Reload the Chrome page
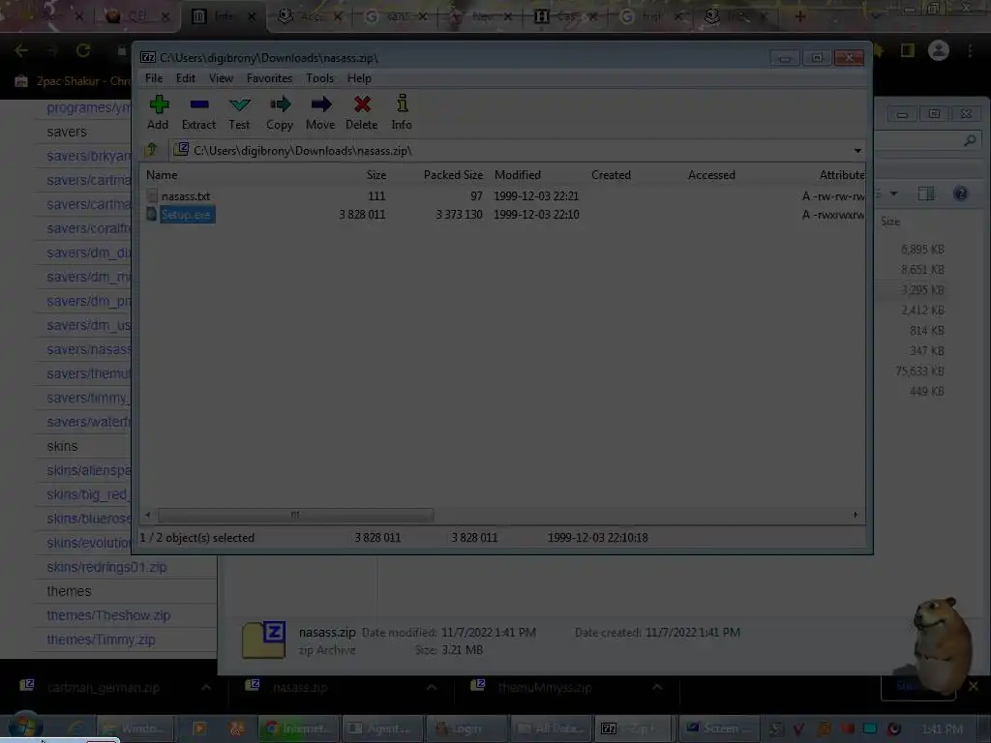The height and width of the screenshot is (743, 991). [x=83, y=50]
